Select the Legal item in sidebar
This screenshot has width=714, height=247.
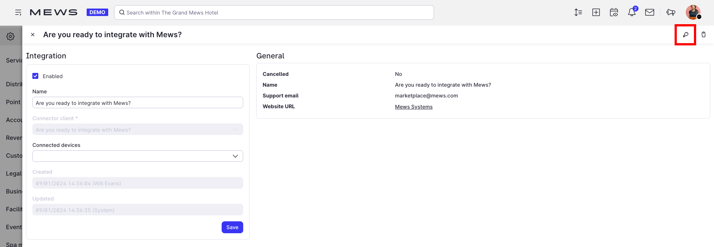click(x=14, y=173)
